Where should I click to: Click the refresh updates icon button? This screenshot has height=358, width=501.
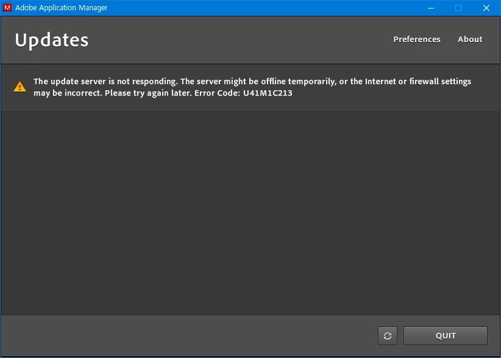(x=387, y=335)
